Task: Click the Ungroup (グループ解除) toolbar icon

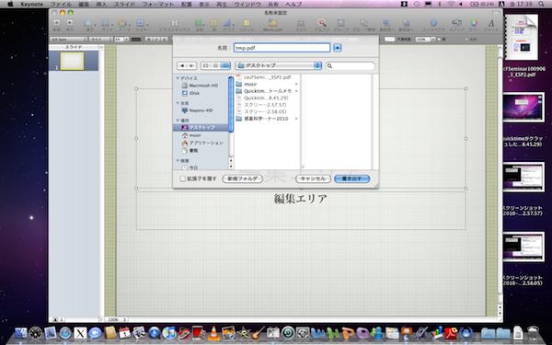Action: 363,23
